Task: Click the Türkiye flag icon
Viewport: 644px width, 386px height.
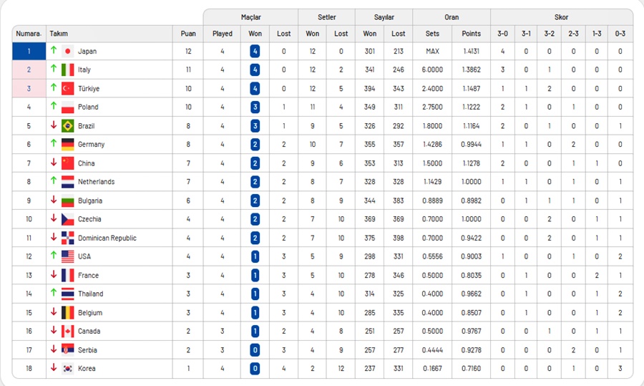Action: 68,88
